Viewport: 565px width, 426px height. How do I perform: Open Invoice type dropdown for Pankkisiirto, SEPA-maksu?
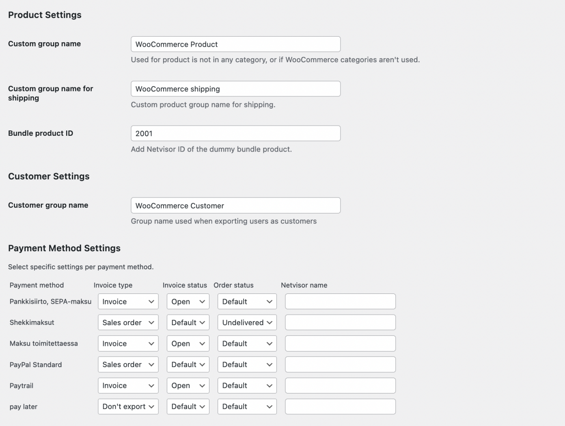[x=128, y=302]
